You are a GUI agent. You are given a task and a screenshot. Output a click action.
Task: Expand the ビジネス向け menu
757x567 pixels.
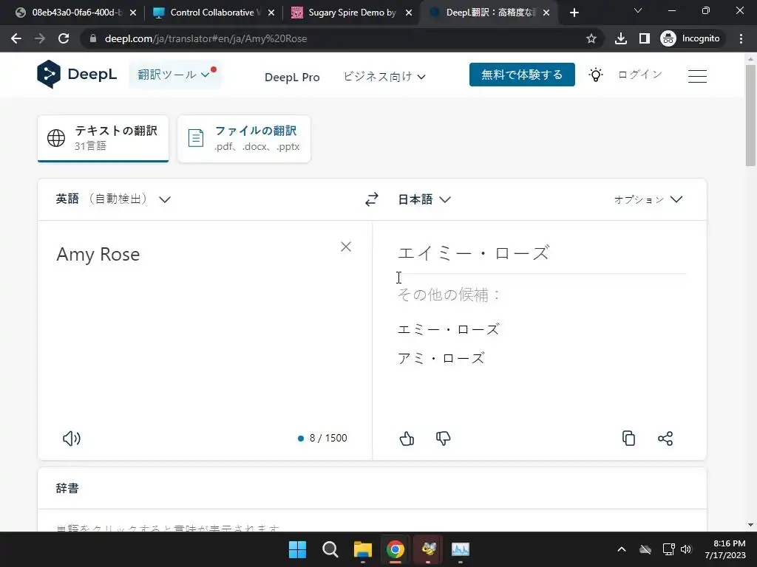384,77
